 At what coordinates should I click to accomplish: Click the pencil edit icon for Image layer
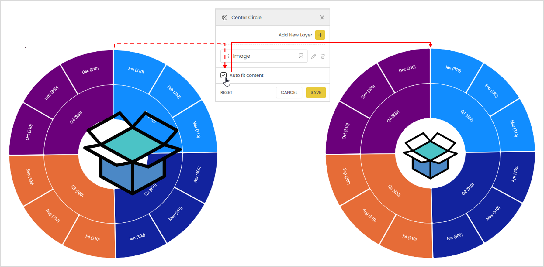[x=314, y=56]
